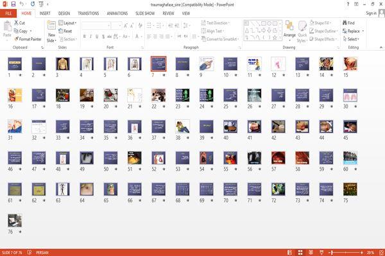Viewport: 385px width, 256px height.
Task: Click the Paste clipboard icon
Action: point(7,27)
